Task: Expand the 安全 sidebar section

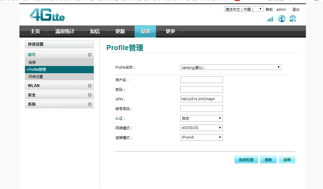Action: [90, 95]
